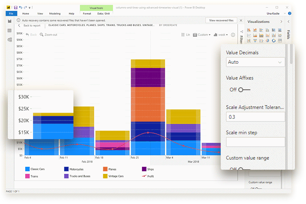
Task: Select the Treemap visualization
Action: point(280,41)
